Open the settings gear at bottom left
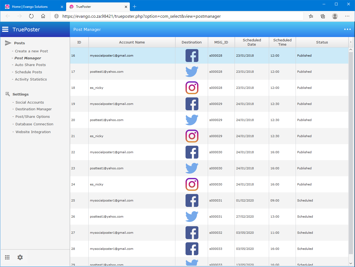The width and height of the screenshot is (355, 267). [20, 257]
